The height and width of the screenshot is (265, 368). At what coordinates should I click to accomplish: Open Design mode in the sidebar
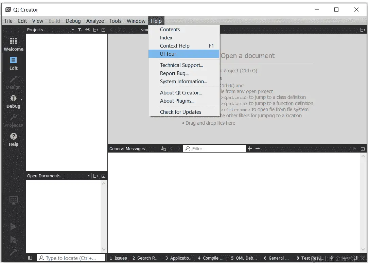pos(13,82)
